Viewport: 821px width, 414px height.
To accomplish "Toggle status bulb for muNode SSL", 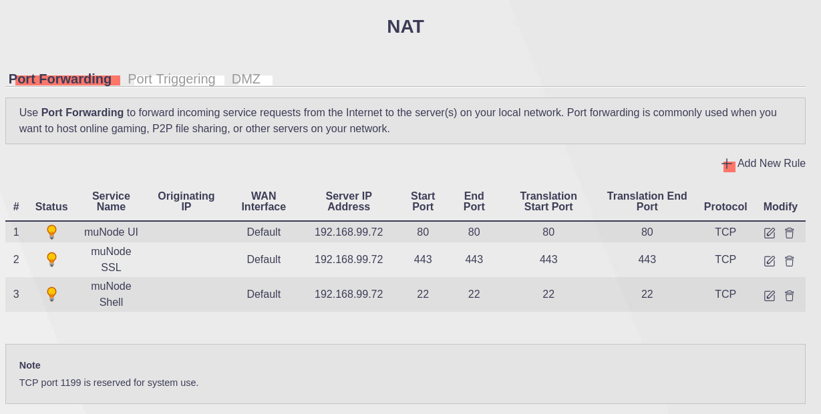I will 51,260.
